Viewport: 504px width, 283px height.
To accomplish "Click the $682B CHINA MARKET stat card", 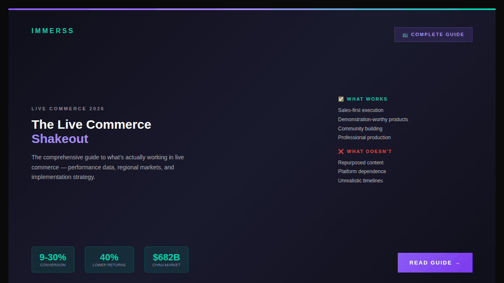I will [x=166, y=260].
